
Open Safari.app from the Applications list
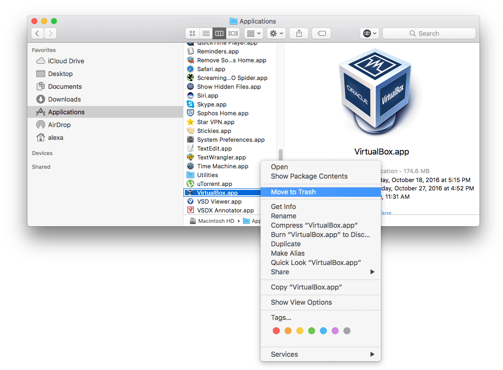(x=212, y=69)
